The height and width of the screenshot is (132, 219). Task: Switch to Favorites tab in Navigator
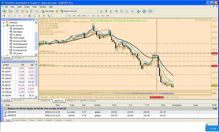[18, 58]
